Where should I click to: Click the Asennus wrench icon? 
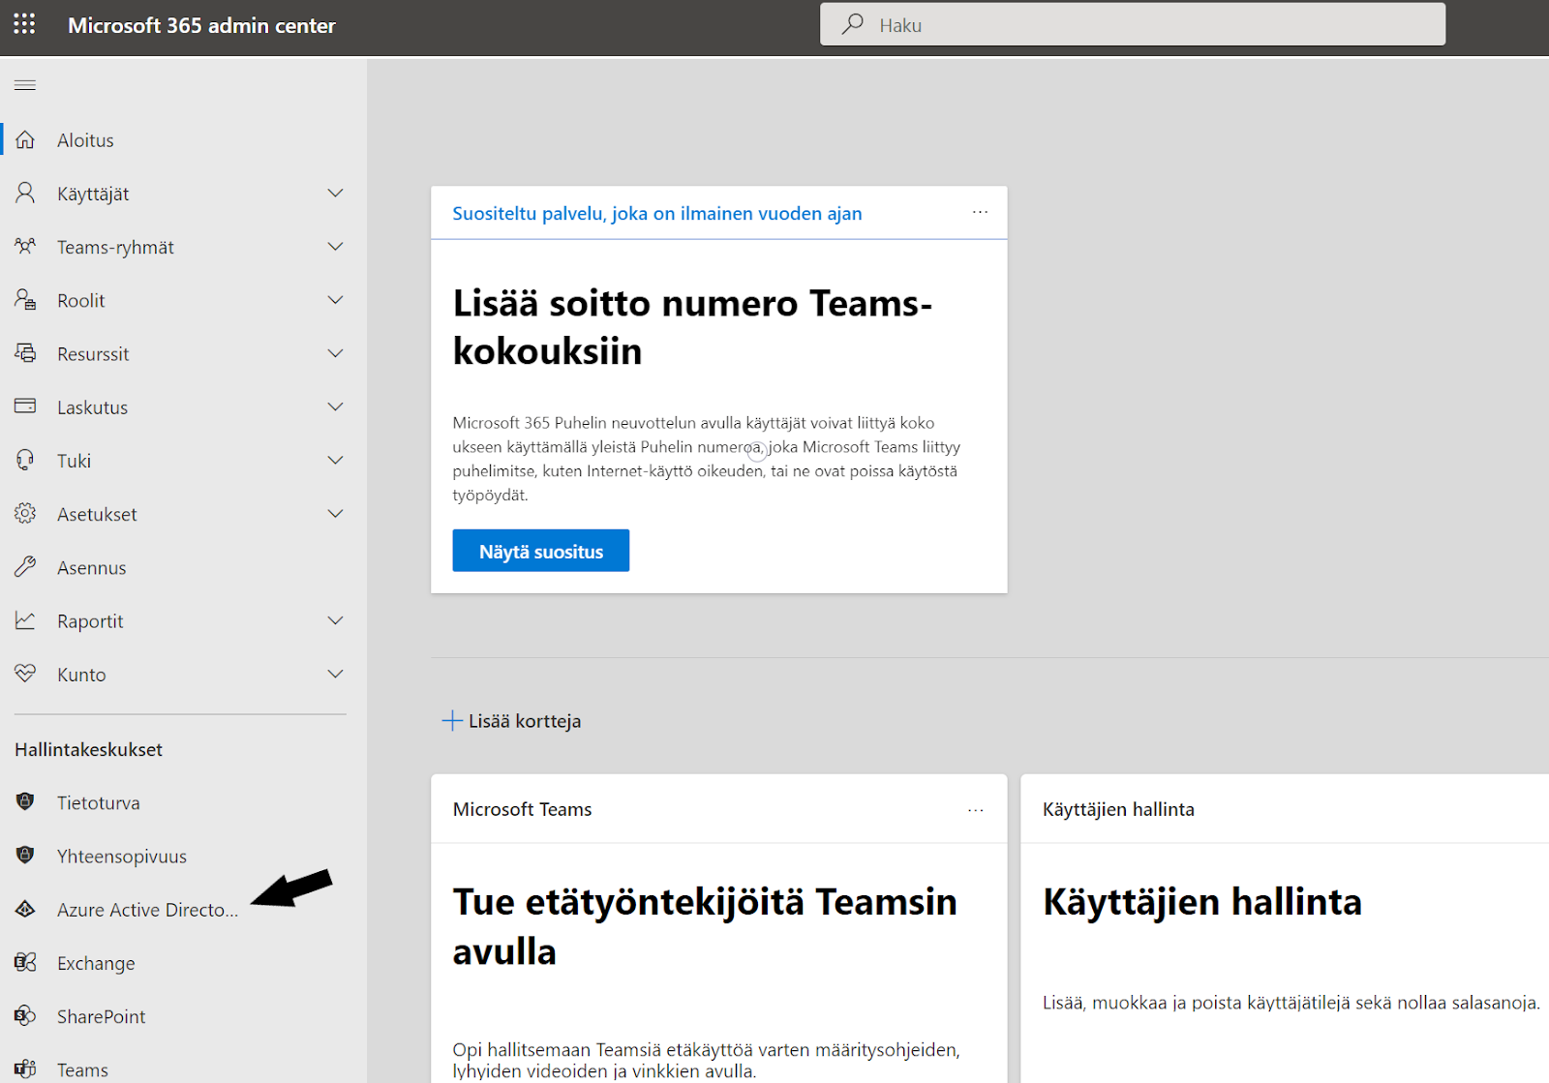[x=25, y=567]
